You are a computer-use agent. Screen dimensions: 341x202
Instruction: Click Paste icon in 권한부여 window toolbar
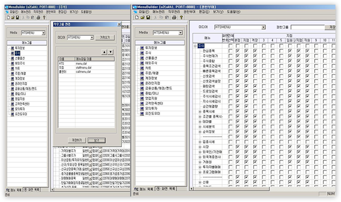pyautogui.click(x=167, y=17)
